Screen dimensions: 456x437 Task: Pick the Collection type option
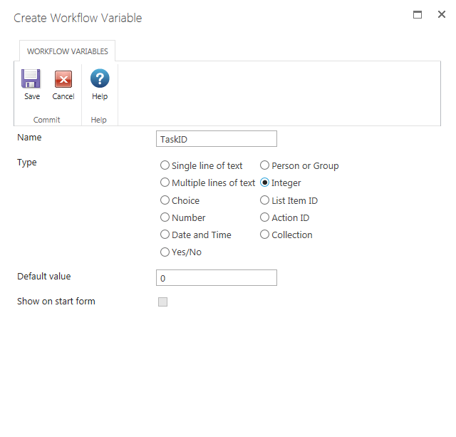264,235
